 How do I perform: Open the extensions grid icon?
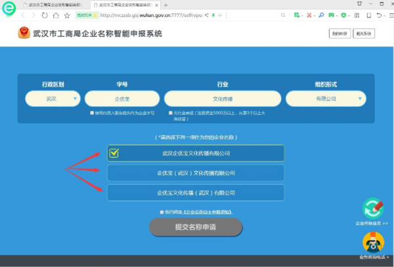point(357,15)
